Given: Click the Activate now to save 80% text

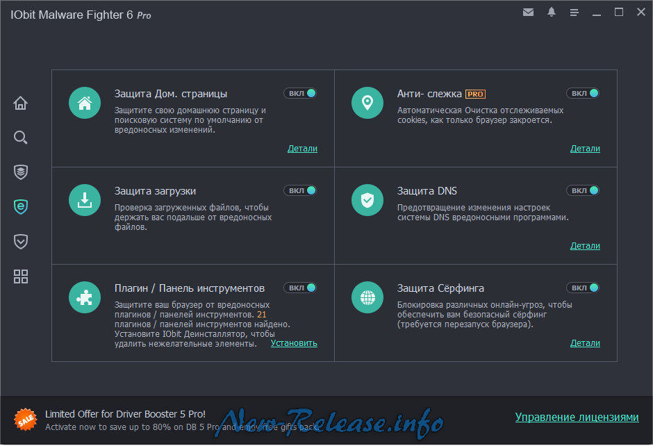Looking at the screenshot, I should [181, 427].
